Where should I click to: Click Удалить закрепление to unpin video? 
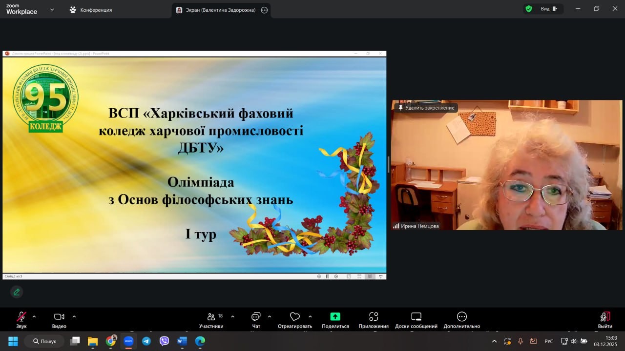tap(426, 108)
